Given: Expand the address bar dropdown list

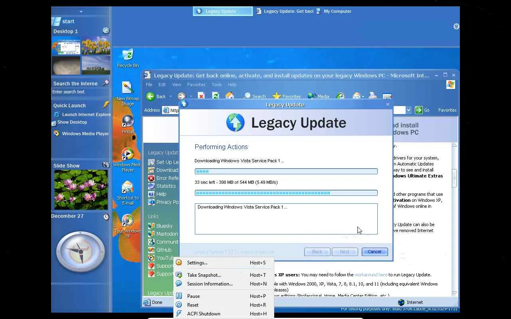Looking at the screenshot, I should (408, 110).
